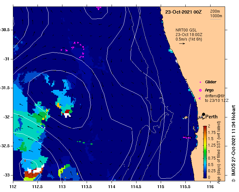Click the color bar value 0.75
Image resolution: width=239 pixels, height=192 pixels.
point(212,158)
